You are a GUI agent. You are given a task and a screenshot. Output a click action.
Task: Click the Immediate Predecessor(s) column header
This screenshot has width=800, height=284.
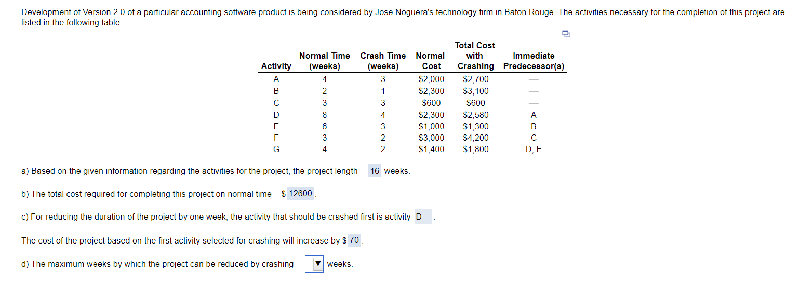[x=534, y=61]
